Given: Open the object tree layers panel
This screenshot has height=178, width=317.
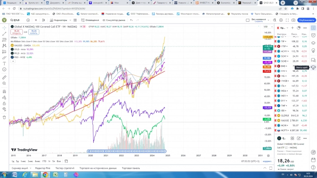Looking at the screenshot, I should click(313, 43).
